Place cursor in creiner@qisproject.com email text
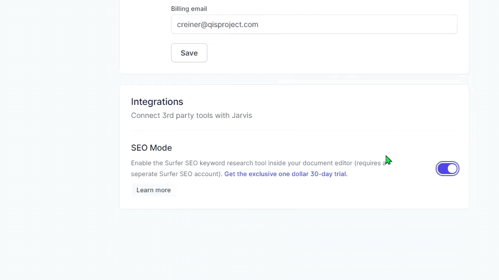Image resolution: width=499 pixels, height=280 pixels. pos(217,24)
